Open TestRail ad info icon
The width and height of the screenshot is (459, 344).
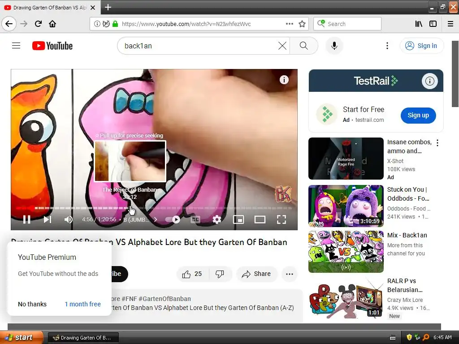(429, 81)
